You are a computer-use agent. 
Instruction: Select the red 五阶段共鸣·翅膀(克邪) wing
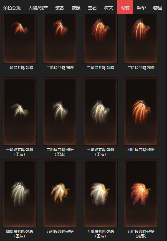click(x=141, y=193)
